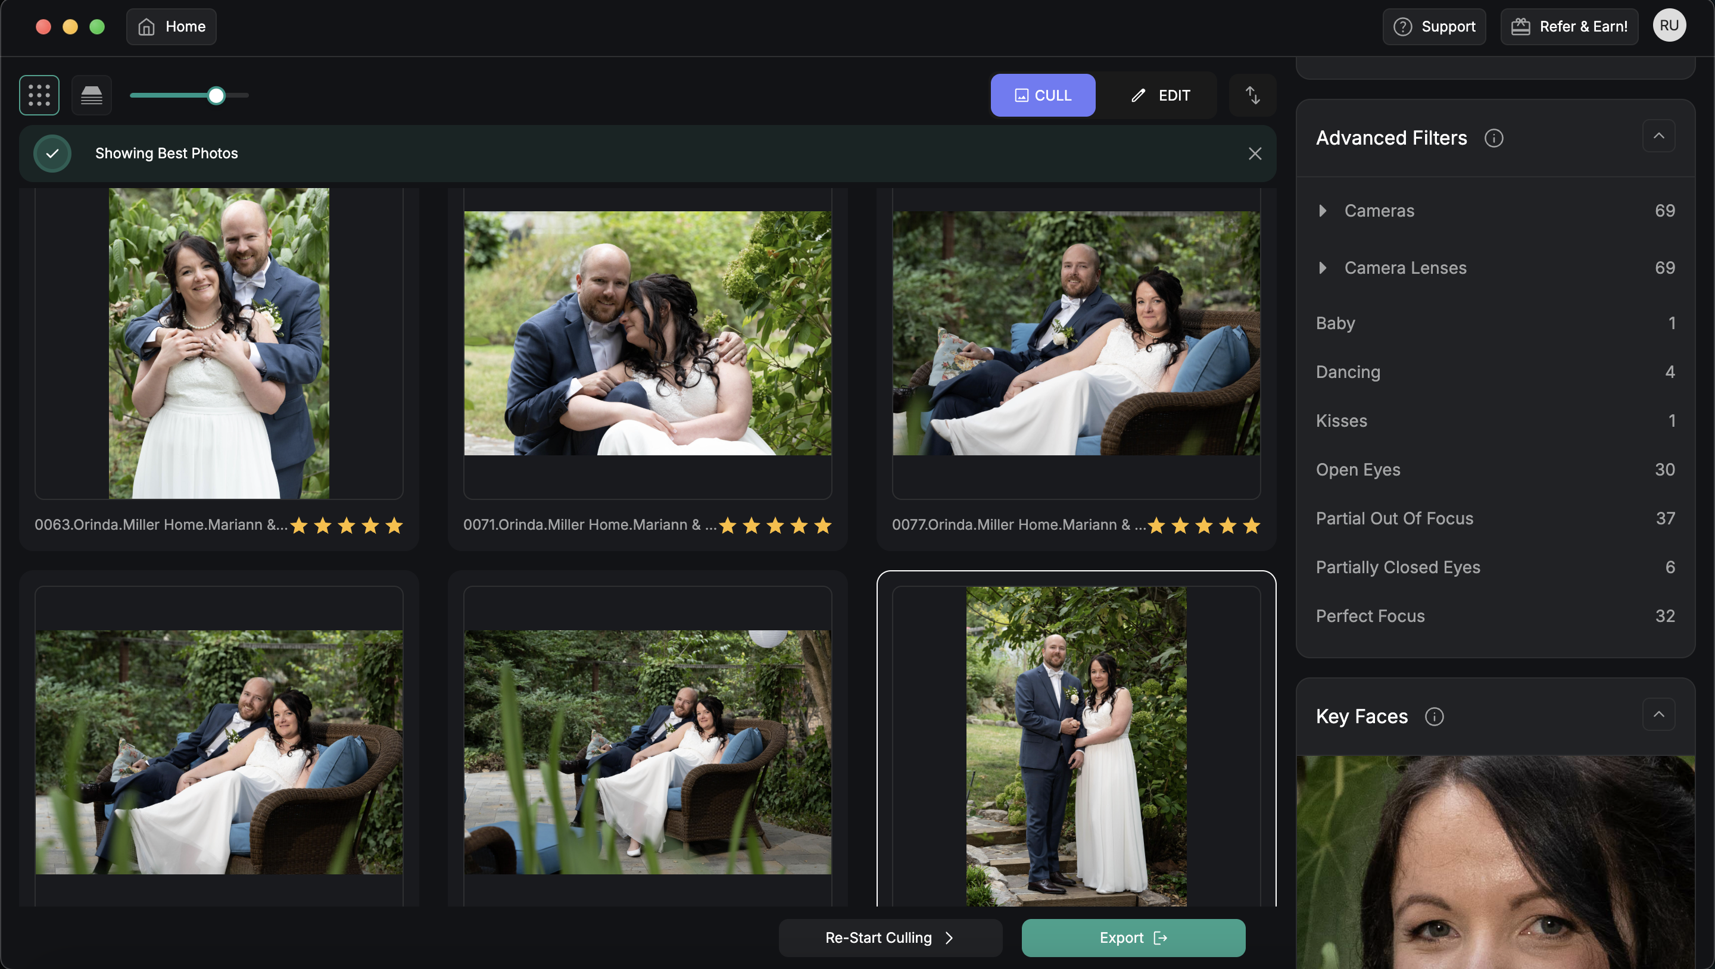
Task: Click the 0063.Orinda.Miller Home filename
Action: click(161, 525)
